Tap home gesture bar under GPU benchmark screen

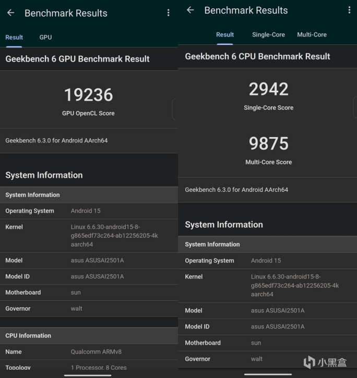tap(88, 375)
